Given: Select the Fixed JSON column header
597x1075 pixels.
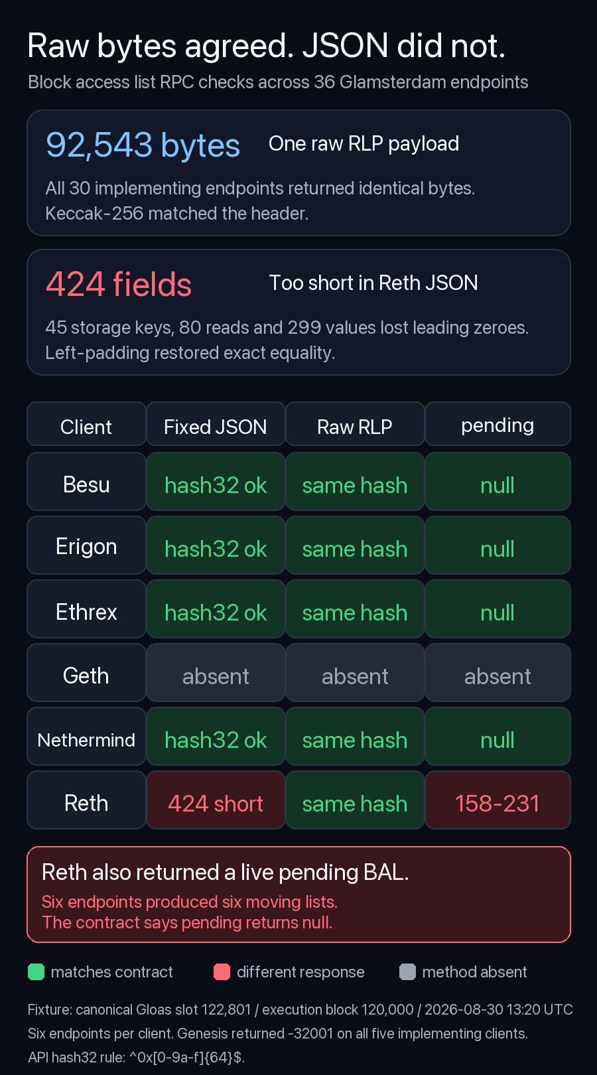Looking at the screenshot, I should click(216, 424).
